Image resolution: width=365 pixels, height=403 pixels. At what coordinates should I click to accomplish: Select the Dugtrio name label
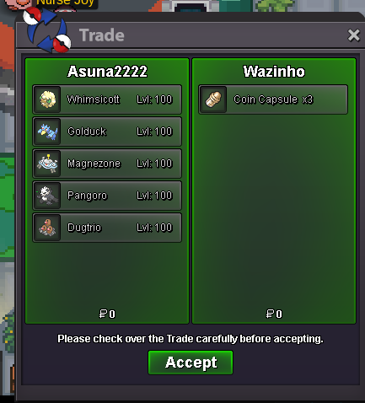click(x=84, y=228)
